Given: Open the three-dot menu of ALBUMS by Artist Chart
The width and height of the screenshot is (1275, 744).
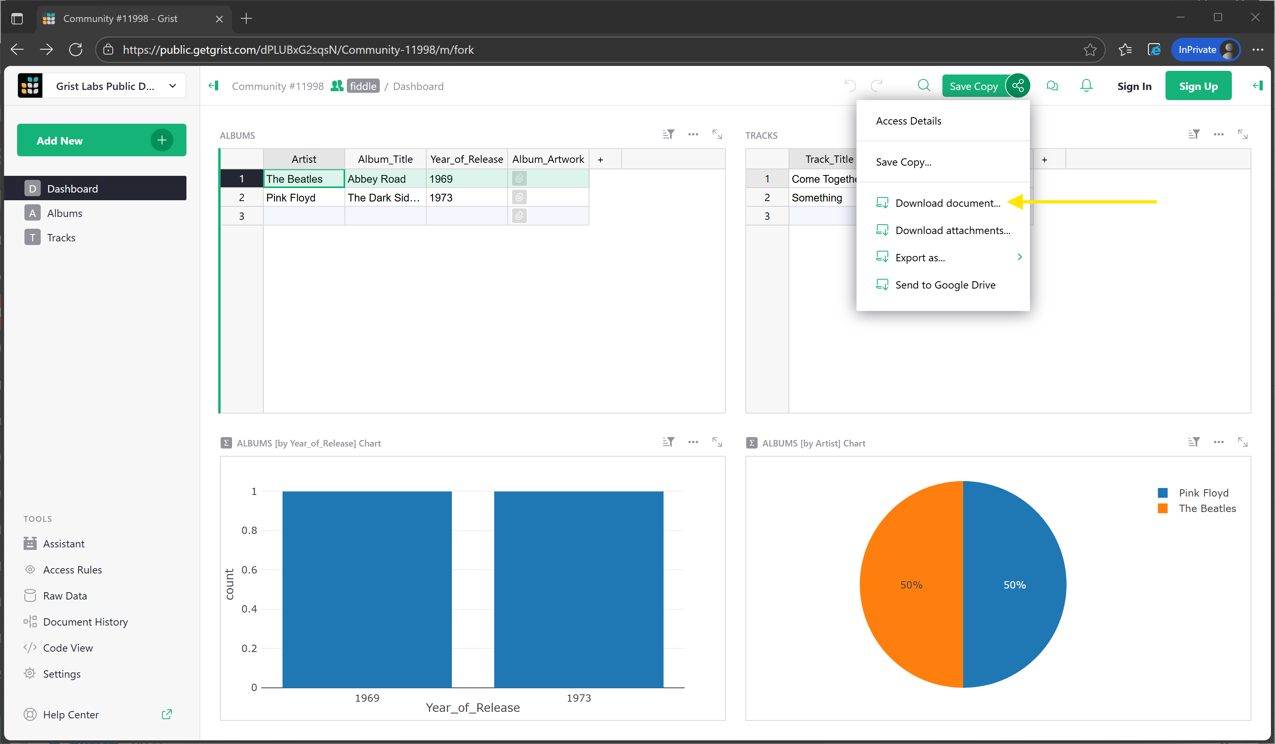Looking at the screenshot, I should point(1218,442).
